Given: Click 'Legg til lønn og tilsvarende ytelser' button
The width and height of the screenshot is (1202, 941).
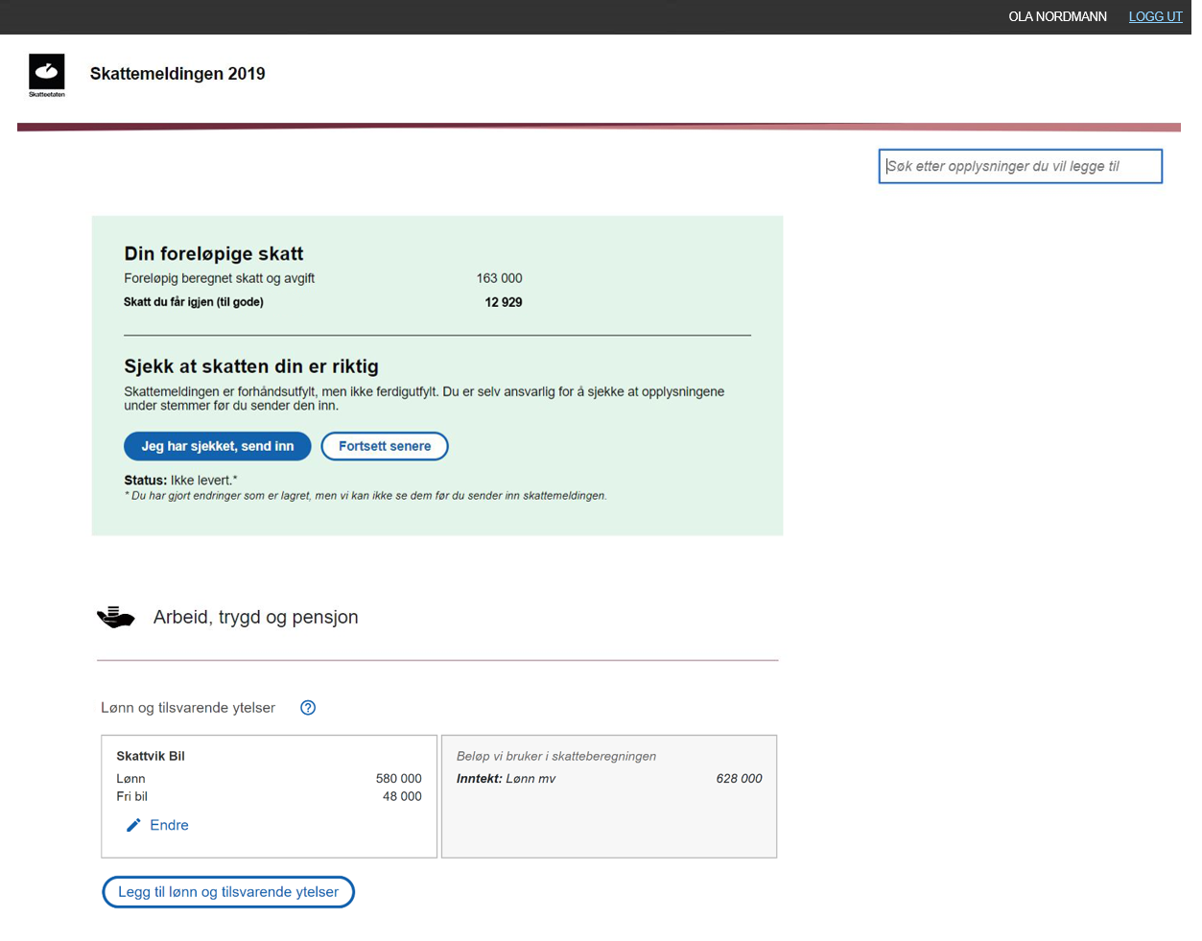Looking at the screenshot, I should pos(228,892).
